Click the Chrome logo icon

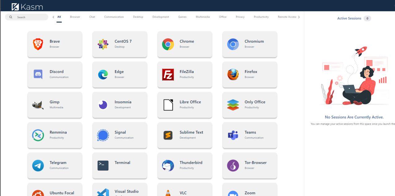168,44
